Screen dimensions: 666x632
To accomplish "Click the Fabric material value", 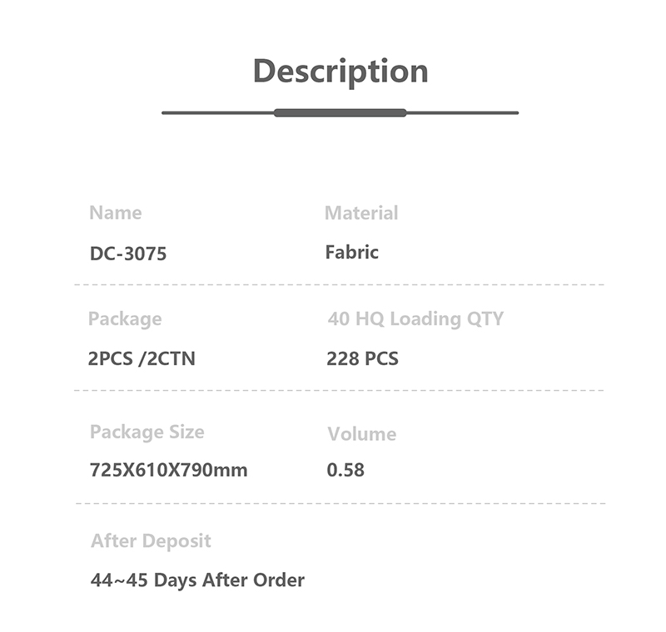I will click(351, 252).
